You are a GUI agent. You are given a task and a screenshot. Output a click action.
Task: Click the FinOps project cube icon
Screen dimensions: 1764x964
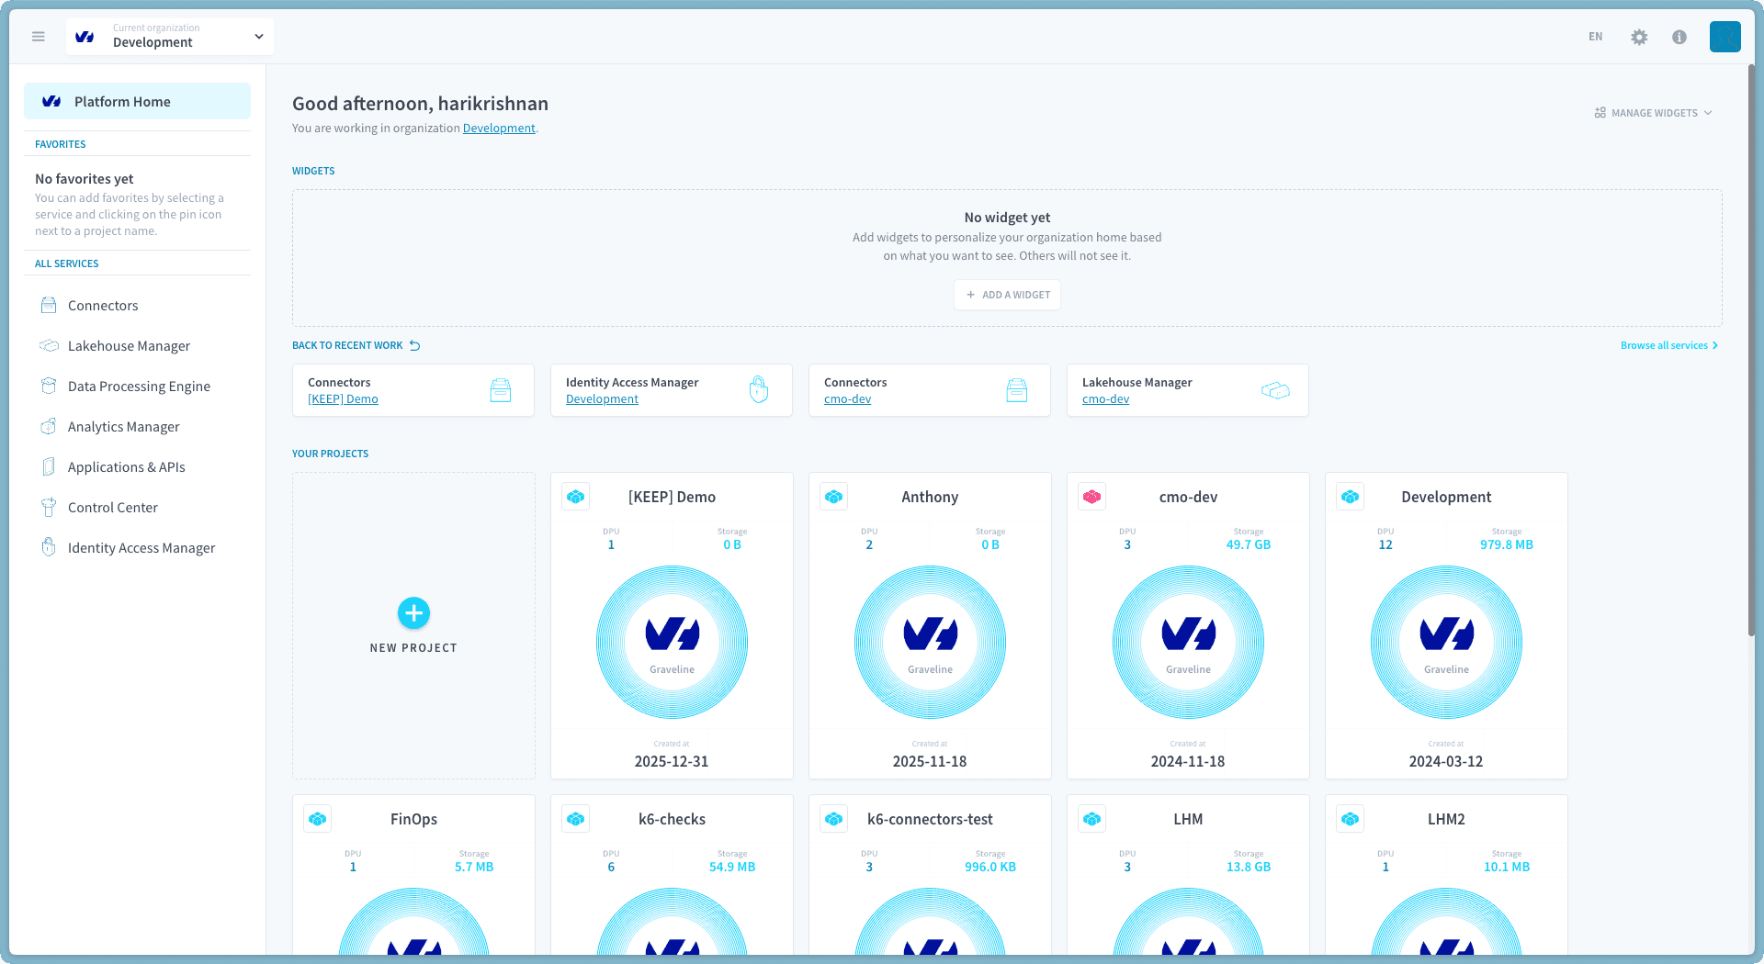click(318, 819)
